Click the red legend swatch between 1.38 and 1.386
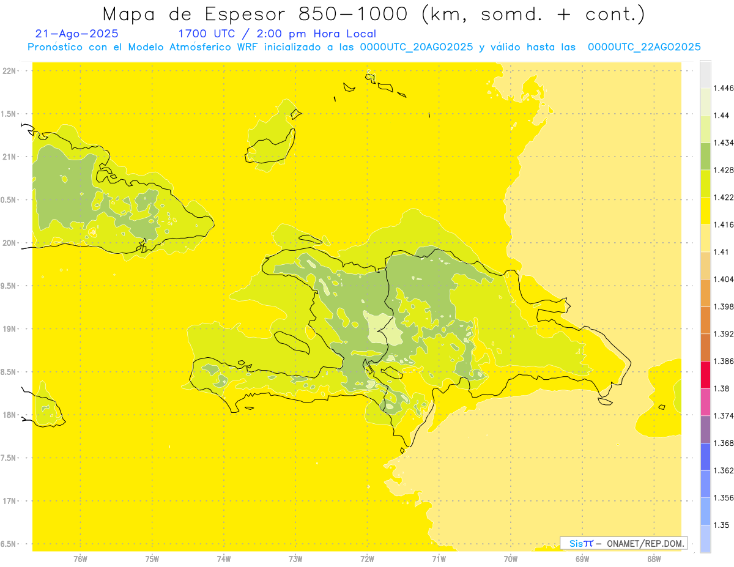This screenshot has width=734, height=567. (x=705, y=374)
